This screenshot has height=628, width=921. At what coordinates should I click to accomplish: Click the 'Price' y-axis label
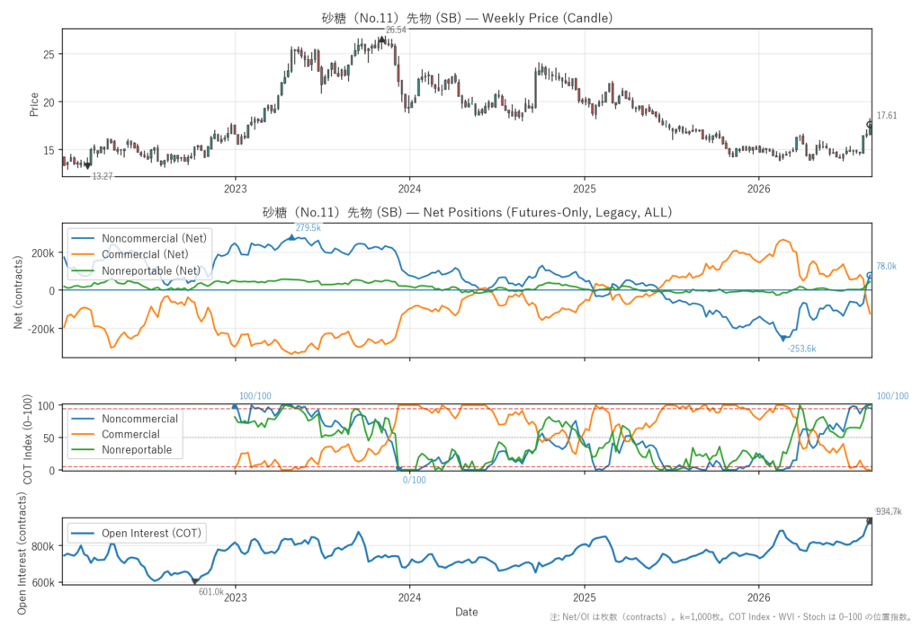coord(34,104)
